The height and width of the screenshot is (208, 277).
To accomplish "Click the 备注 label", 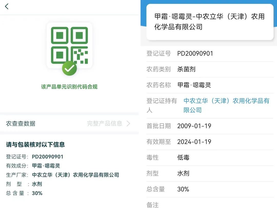I will pyautogui.click(x=153, y=205).
